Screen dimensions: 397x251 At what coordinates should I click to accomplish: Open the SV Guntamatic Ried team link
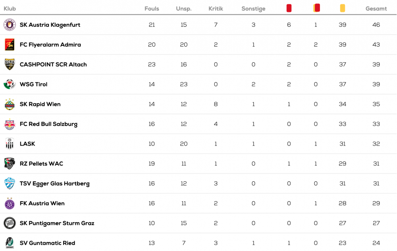pyautogui.click(x=47, y=243)
